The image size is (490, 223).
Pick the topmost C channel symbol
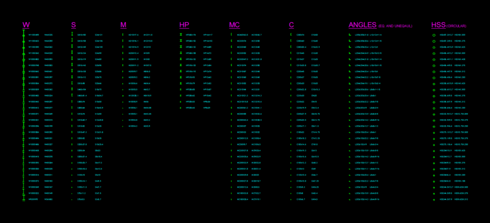coord(291,35)
